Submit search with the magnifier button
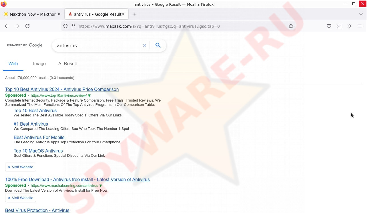The image size is (367, 214). tap(158, 45)
